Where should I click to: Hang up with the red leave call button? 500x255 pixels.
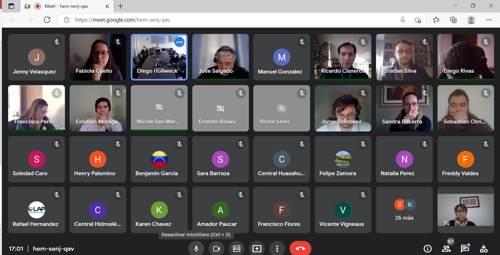point(300,248)
